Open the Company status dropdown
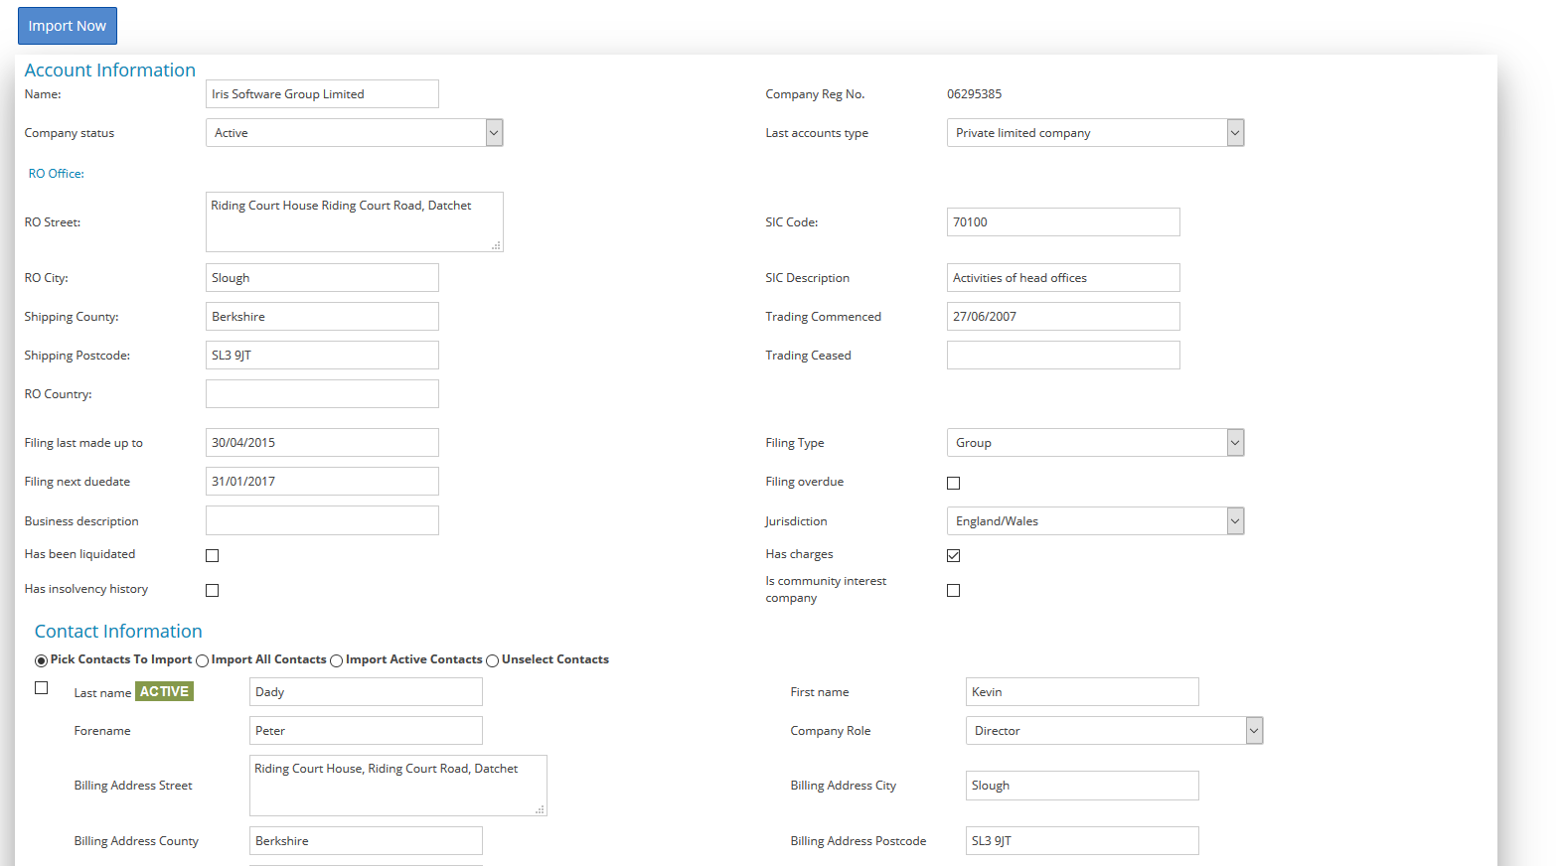 click(355, 133)
